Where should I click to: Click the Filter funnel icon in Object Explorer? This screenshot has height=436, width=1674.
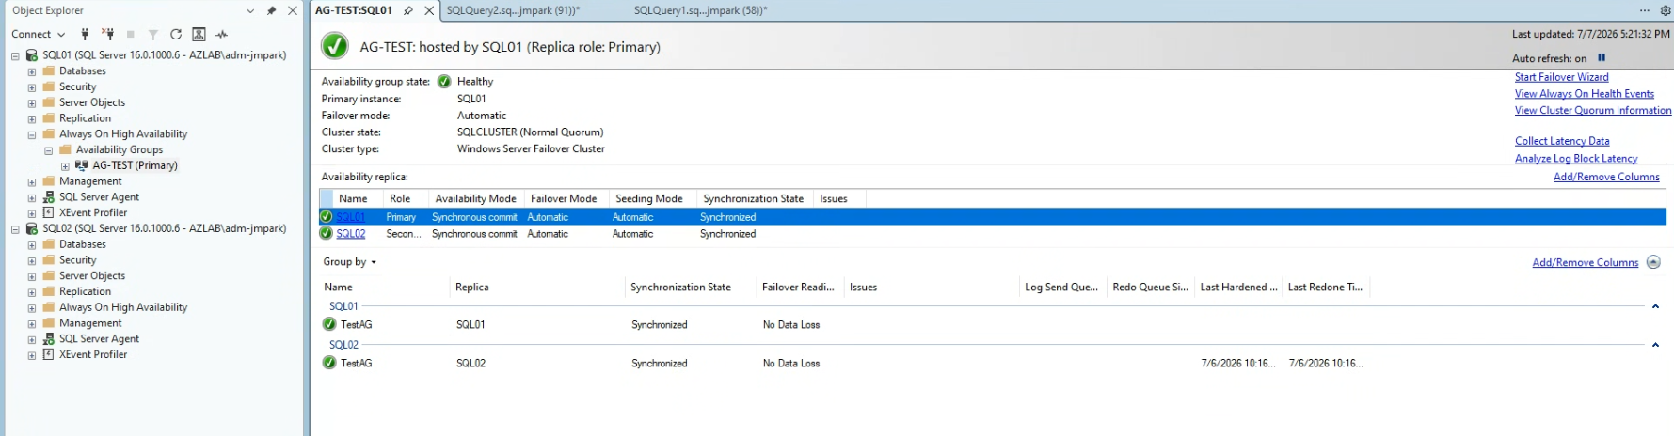152,34
